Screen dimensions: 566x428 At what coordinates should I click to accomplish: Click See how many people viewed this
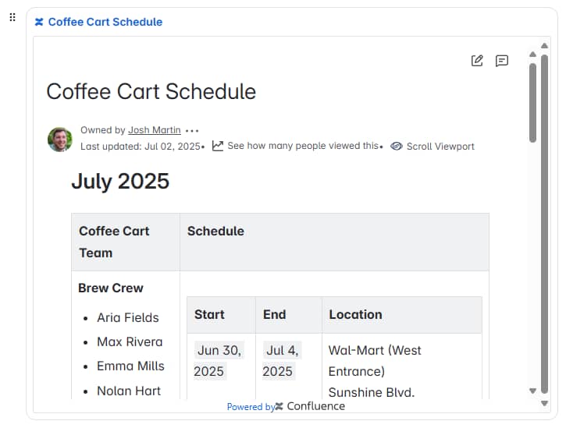(303, 146)
